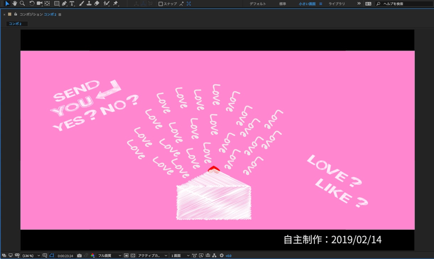Viewport: 434px width, 259px height.
Task: Open the コンポジション panel menu
Action: [60, 15]
